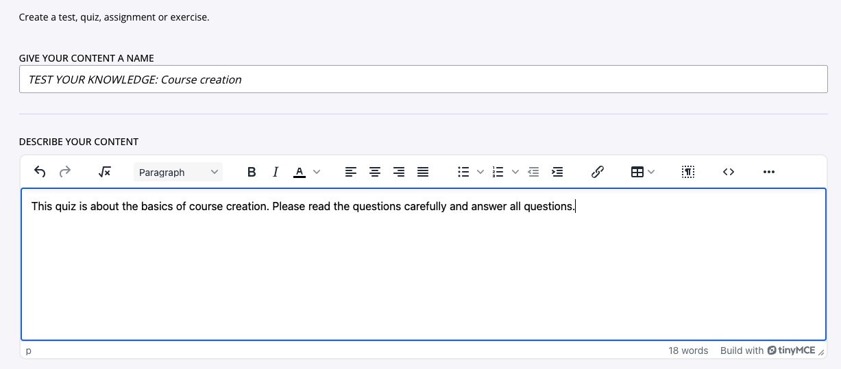The height and width of the screenshot is (369, 841).
Task: Click the content name input field
Action: (423, 79)
